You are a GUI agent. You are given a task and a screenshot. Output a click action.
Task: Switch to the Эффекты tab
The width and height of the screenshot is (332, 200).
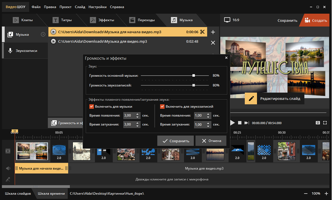coord(102,20)
